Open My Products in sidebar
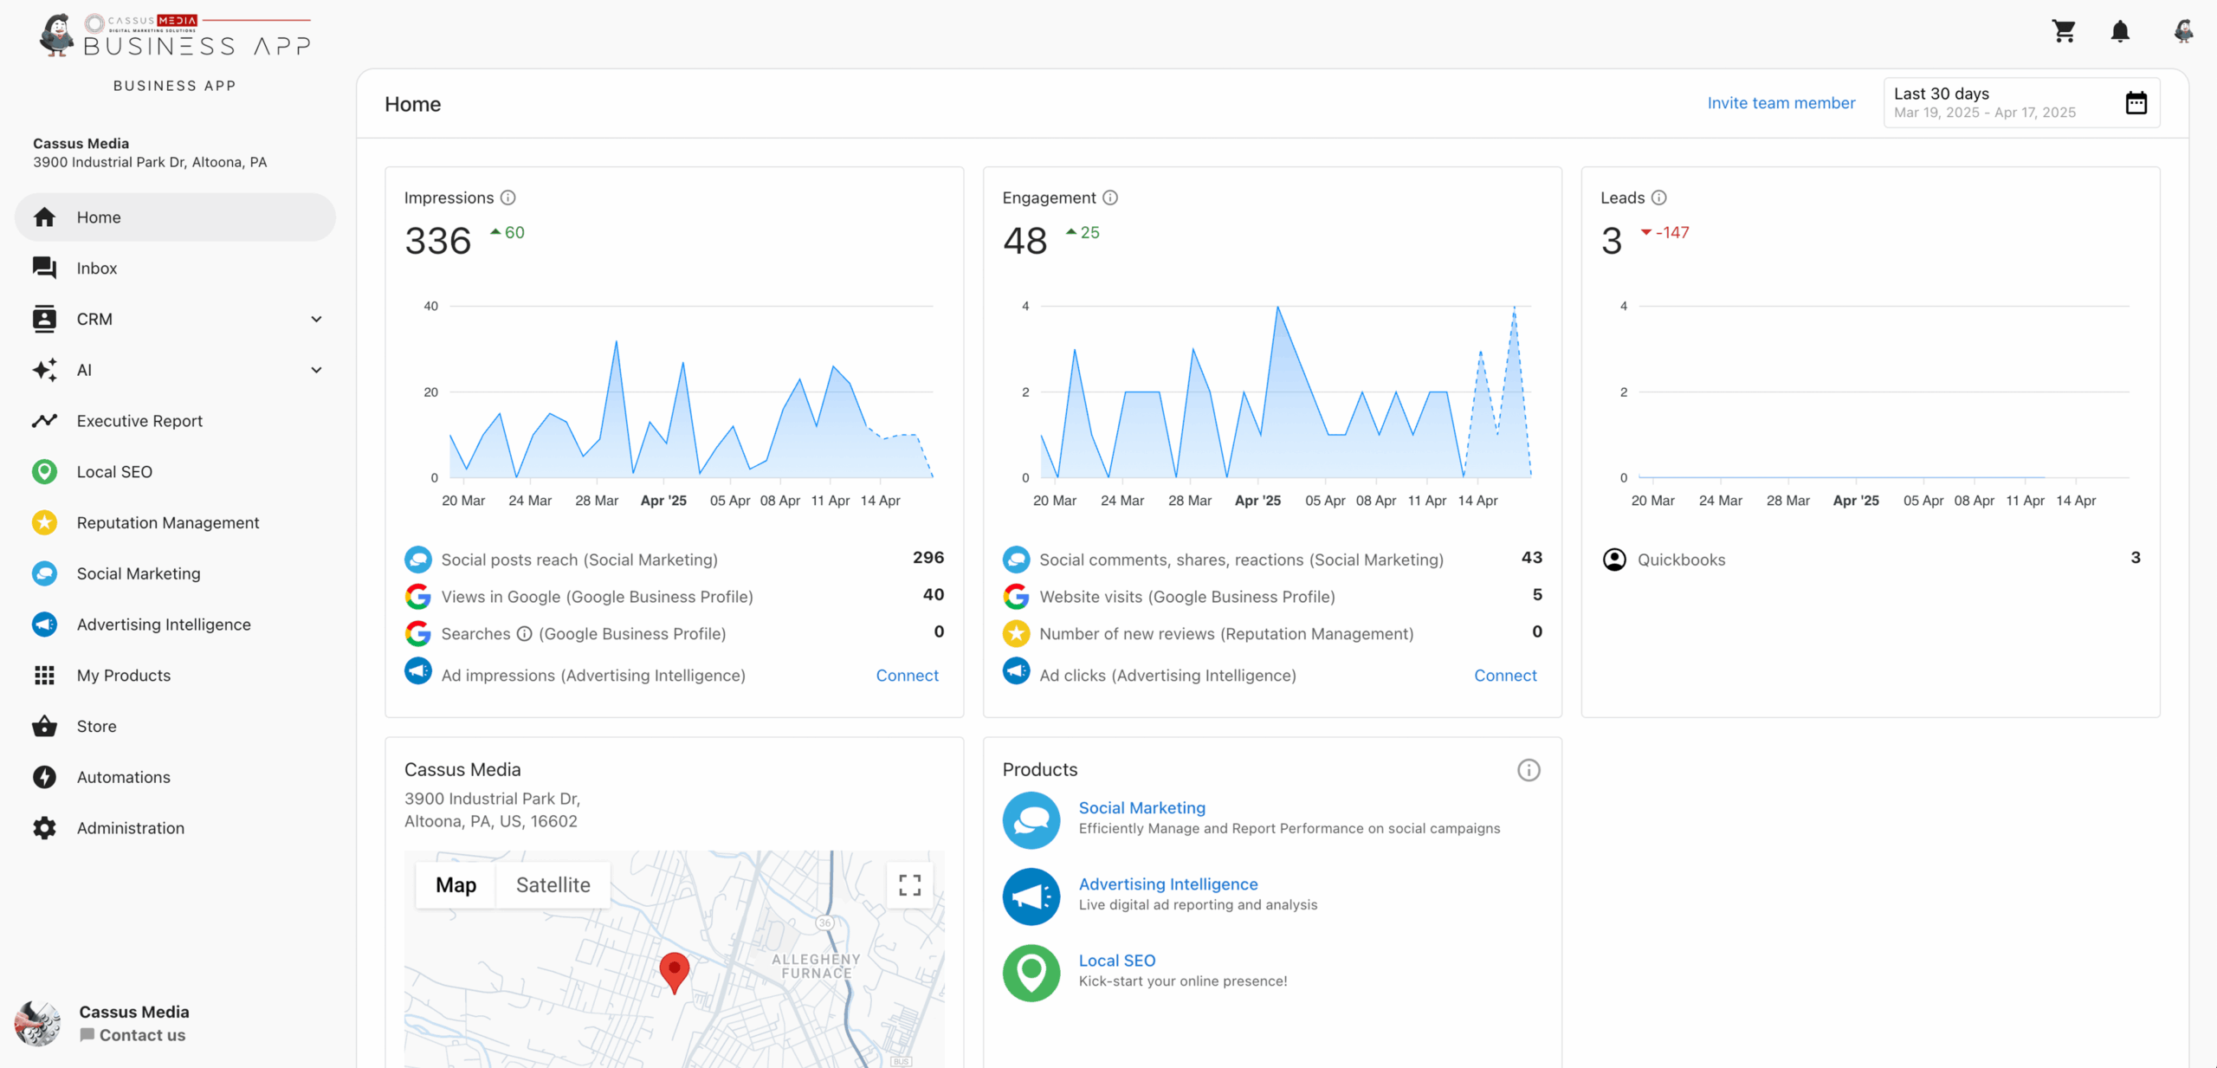 175,676
